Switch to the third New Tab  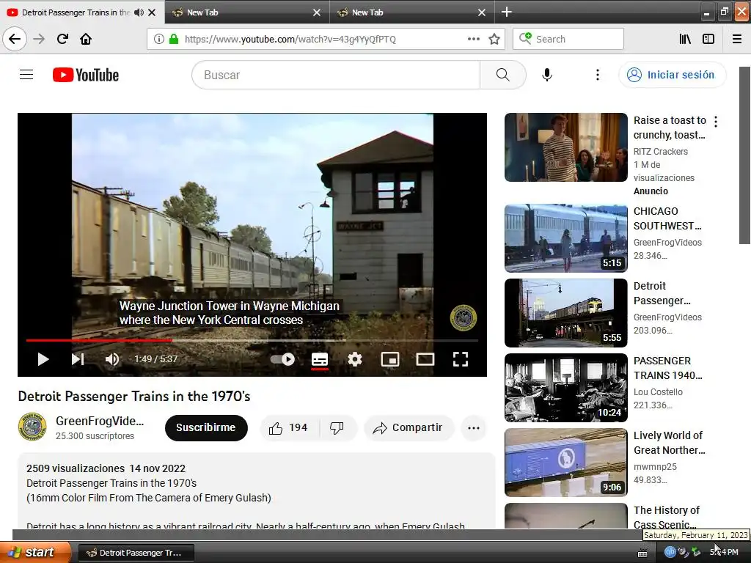pyautogui.click(x=413, y=12)
